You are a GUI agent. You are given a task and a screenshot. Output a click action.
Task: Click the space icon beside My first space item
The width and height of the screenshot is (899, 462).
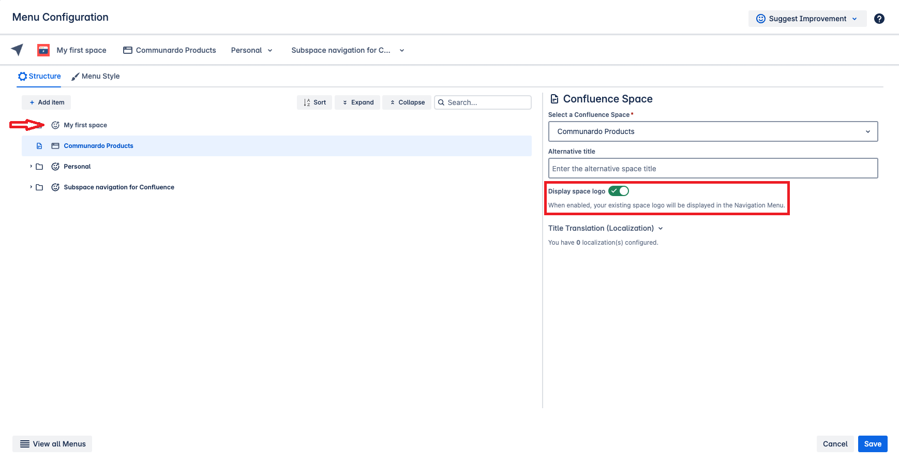[55, 125]
